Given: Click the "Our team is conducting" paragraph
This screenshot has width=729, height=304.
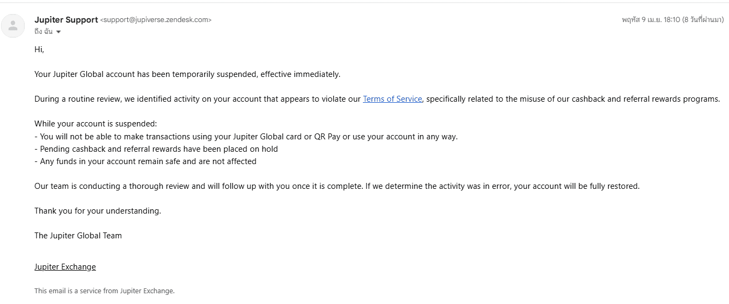Looking at the screenshot, I should click(x=336, y=186).
